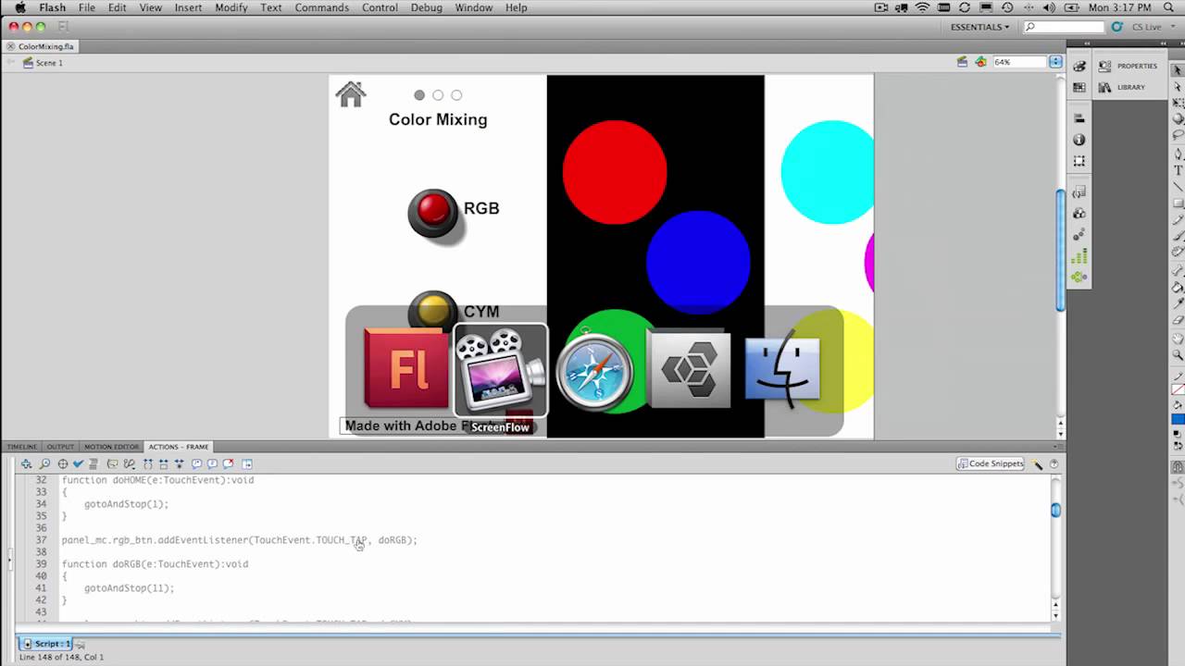Click the Edit Symbols icon
This screenshot has height=666, width=1185.
click(x=980, y=62)
